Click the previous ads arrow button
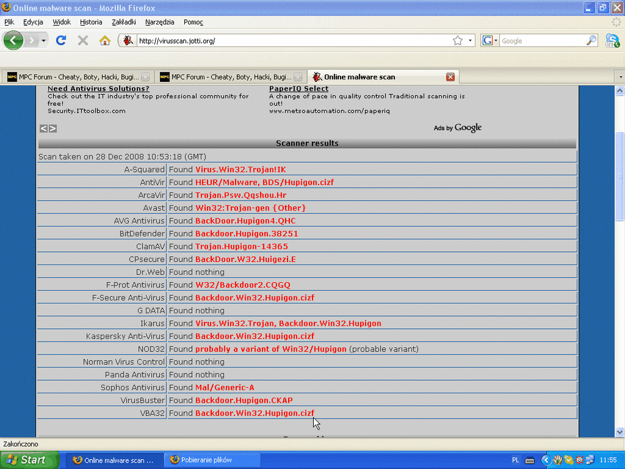625x469 pixels. pyautogui.click(x=44, y=128)
